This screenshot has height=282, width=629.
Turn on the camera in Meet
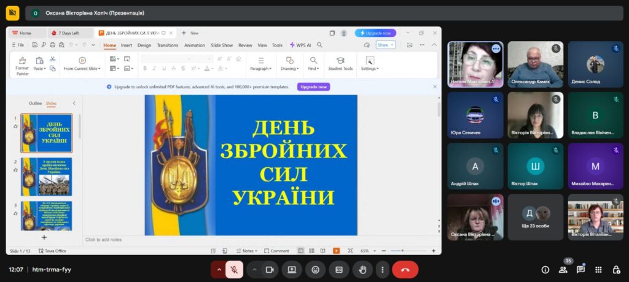click(x=269, y=269)
